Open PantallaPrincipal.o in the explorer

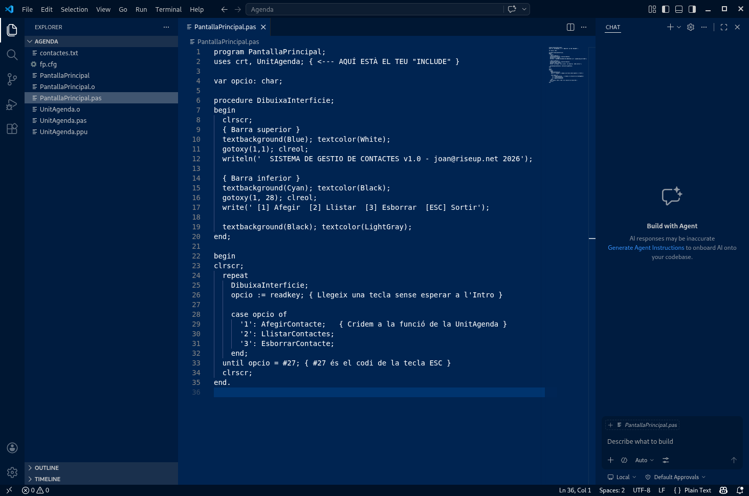click(101, 87)
